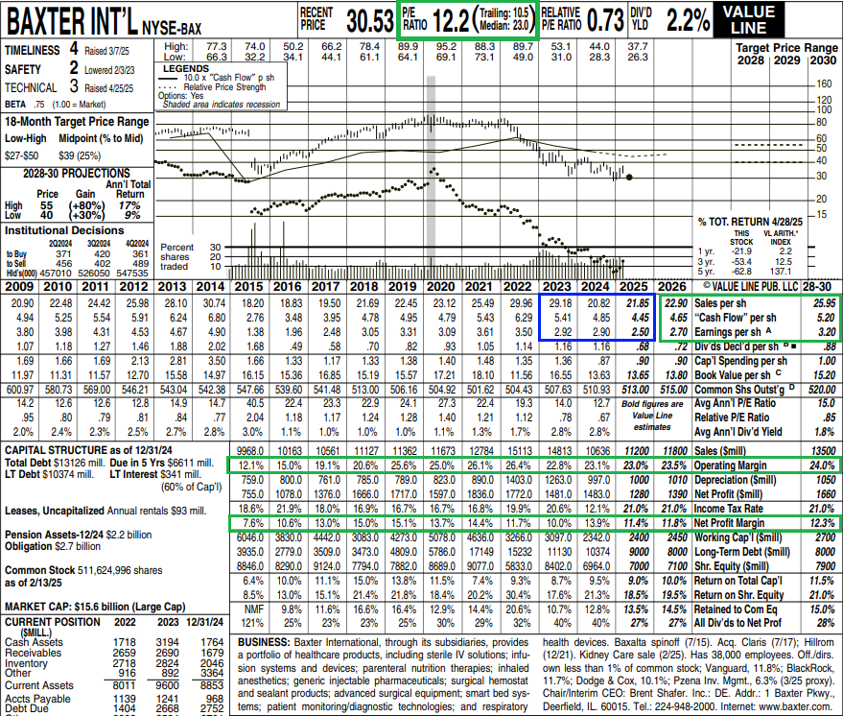
Task: Select the Net Profit ($mill) row label
Action: click(729, 494)
